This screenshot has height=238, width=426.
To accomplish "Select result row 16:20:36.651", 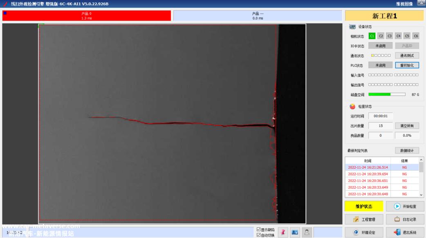I will tap(382, 181).
